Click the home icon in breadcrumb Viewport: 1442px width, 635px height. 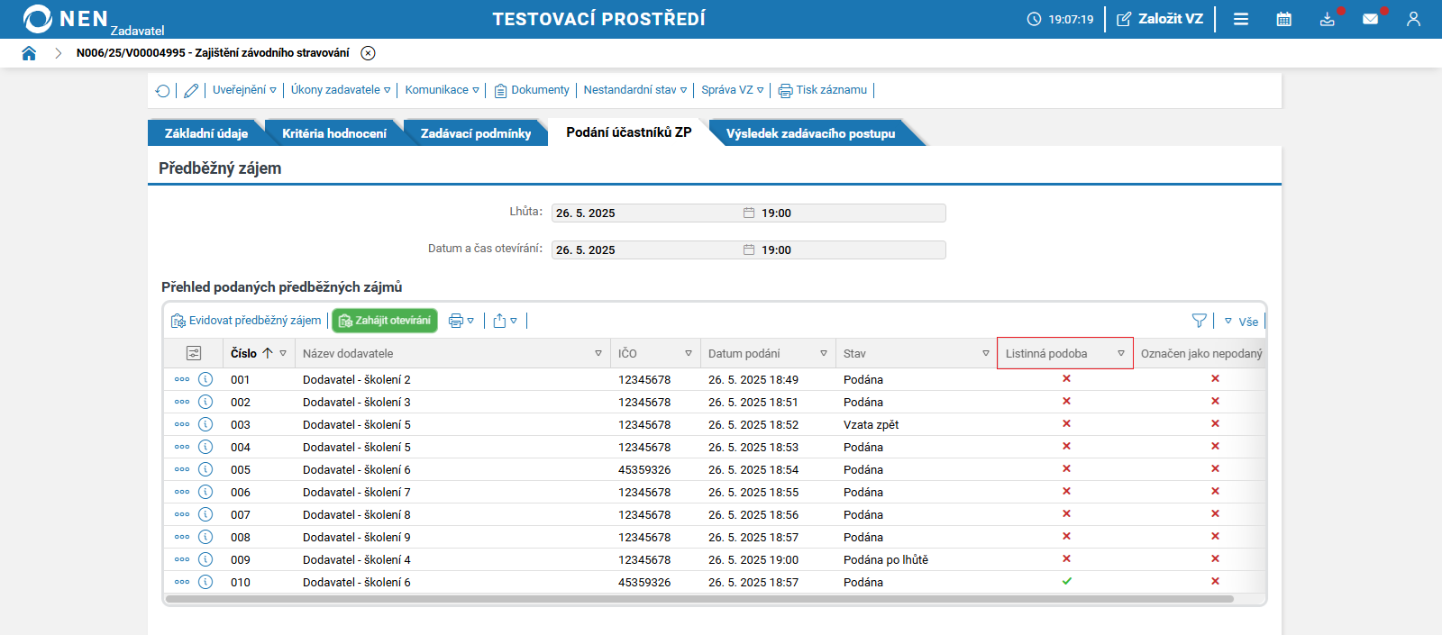pos(29,53)
